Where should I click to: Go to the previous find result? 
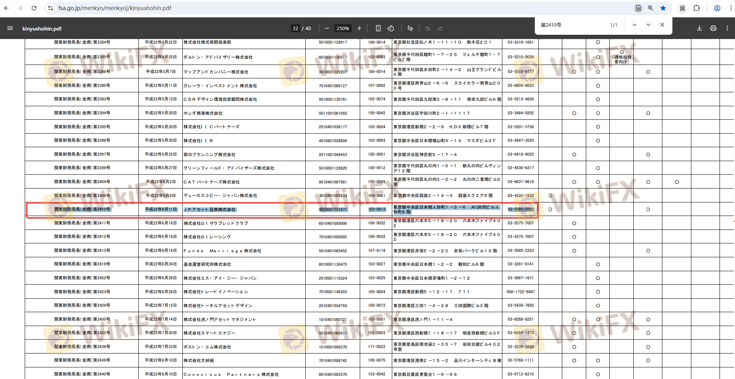tap(635, 25)
